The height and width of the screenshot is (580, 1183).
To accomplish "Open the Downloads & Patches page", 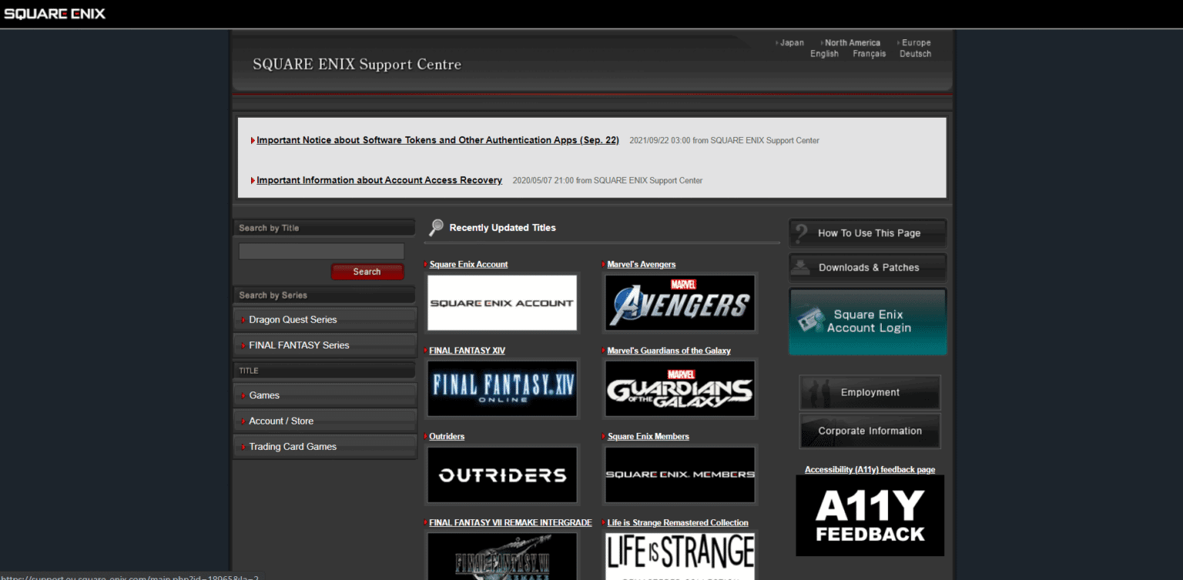I will click(868, 268).
